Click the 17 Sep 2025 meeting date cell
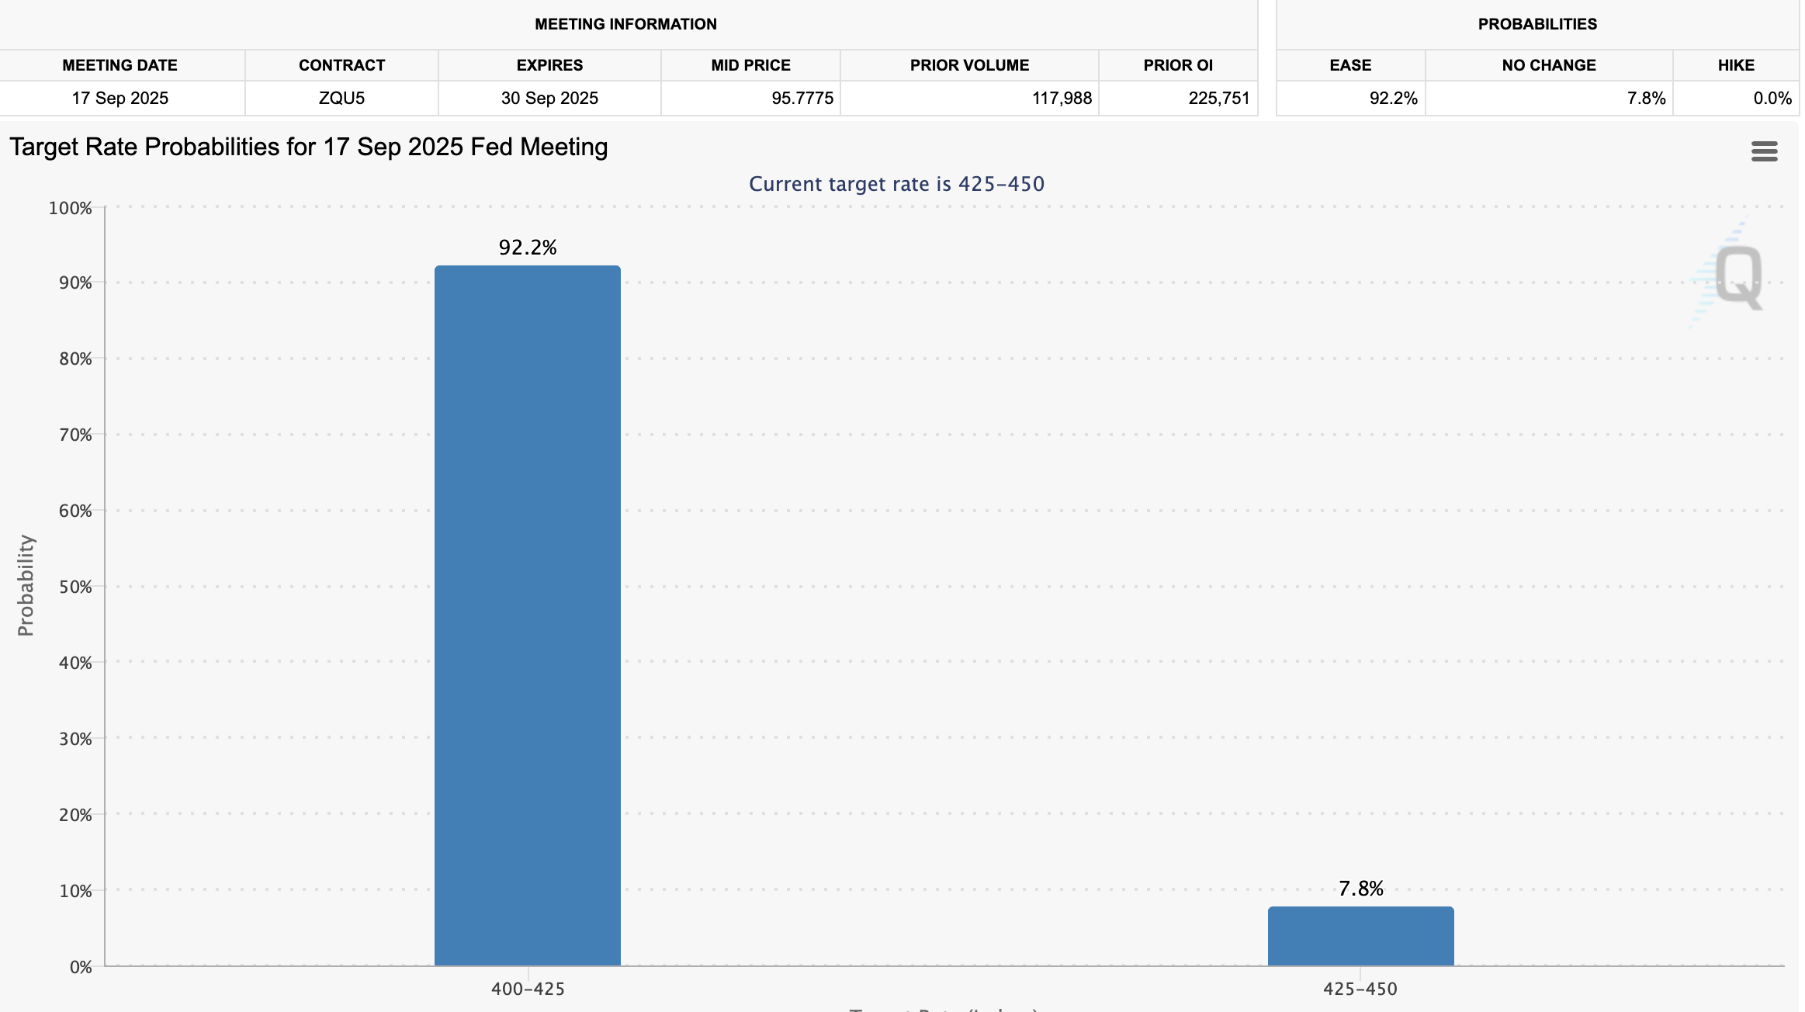The height and width of the screenshot is (1012, 1805). pos(120,99)
